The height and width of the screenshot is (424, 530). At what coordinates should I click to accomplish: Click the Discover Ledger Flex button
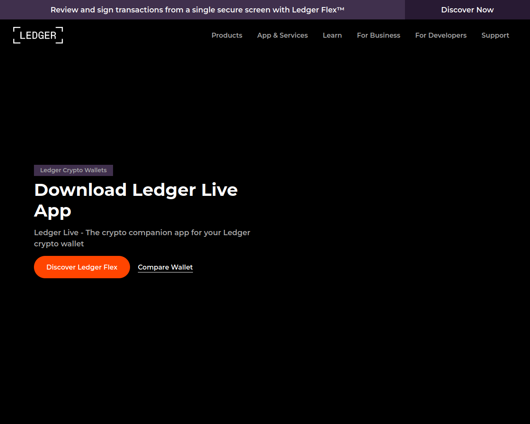point(82,267)
